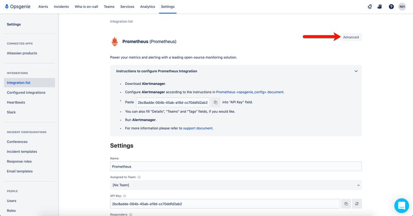
Task: Open Heartbeats in sidebar
Action: click(x=16, y=102)
